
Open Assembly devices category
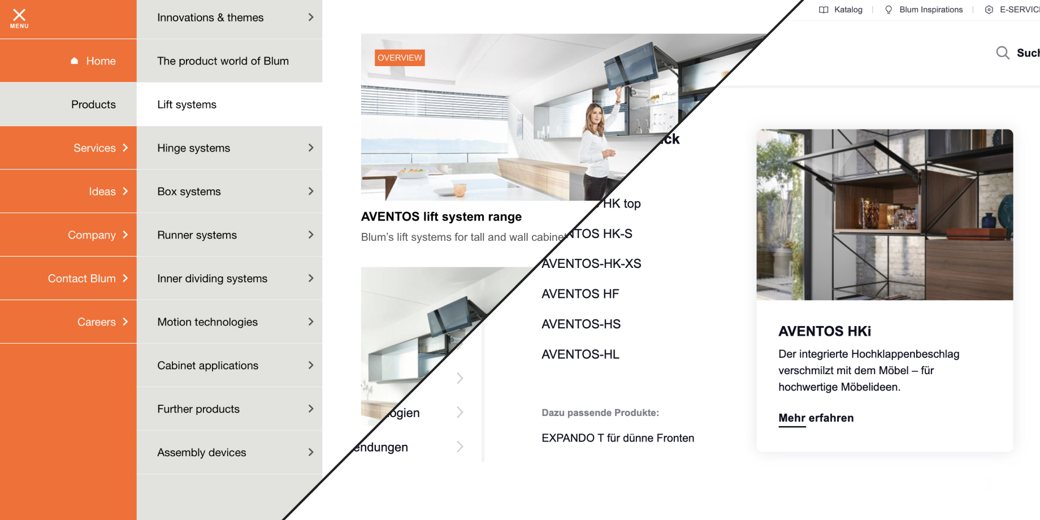229,452
